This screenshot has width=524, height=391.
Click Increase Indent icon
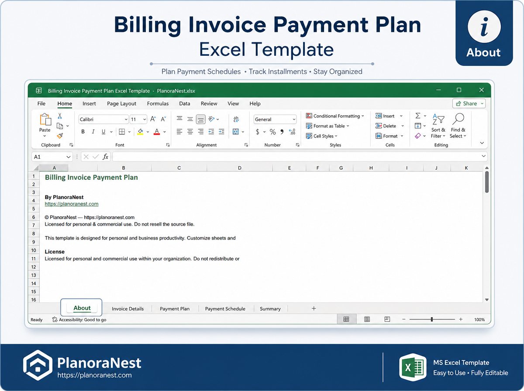[221, 132]
